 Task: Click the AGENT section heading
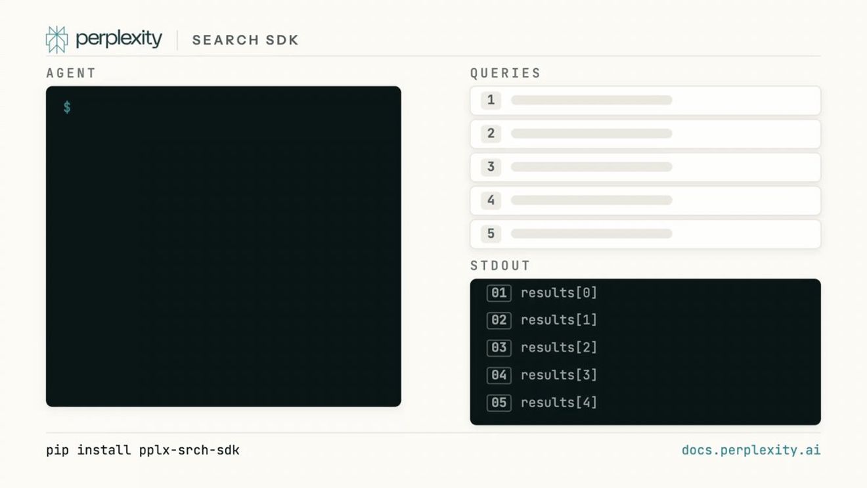pyautogui.click(x=71, y=73)
